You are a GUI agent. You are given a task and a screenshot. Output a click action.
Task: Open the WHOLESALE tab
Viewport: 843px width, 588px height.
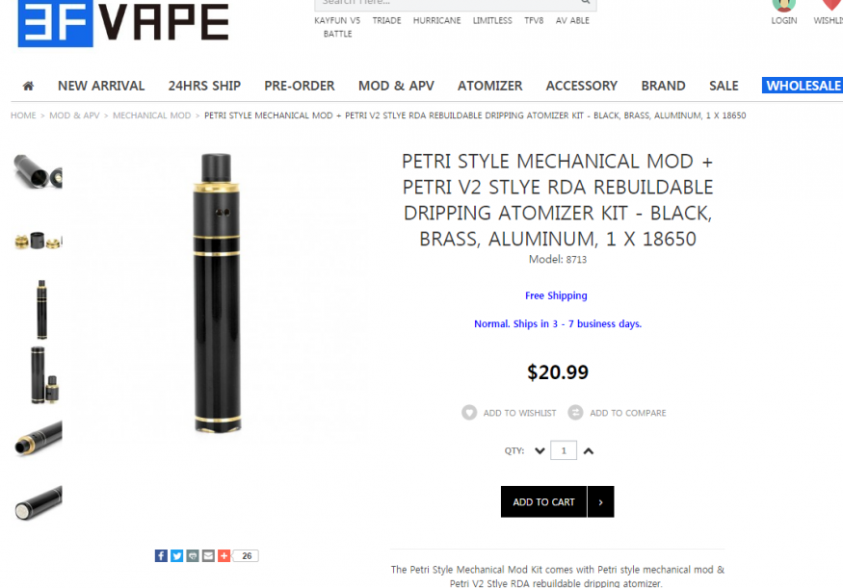(803, 86)
